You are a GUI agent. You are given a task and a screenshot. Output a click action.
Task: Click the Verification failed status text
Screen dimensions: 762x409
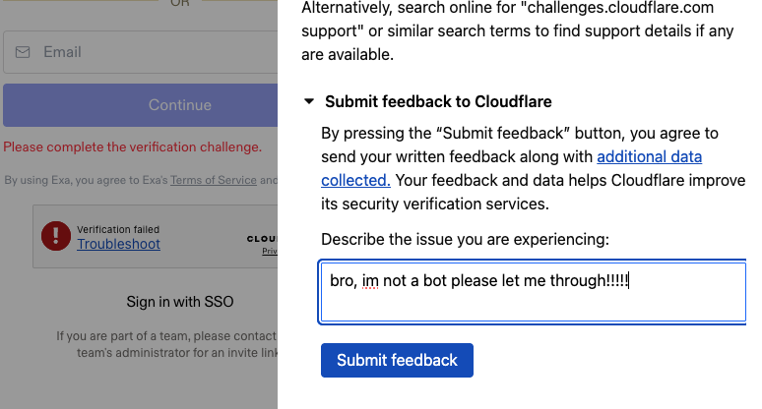(118, 229)
